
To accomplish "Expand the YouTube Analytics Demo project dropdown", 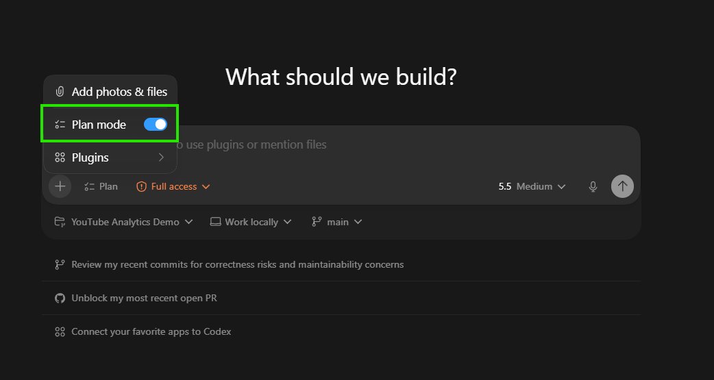I will point(123,222).
